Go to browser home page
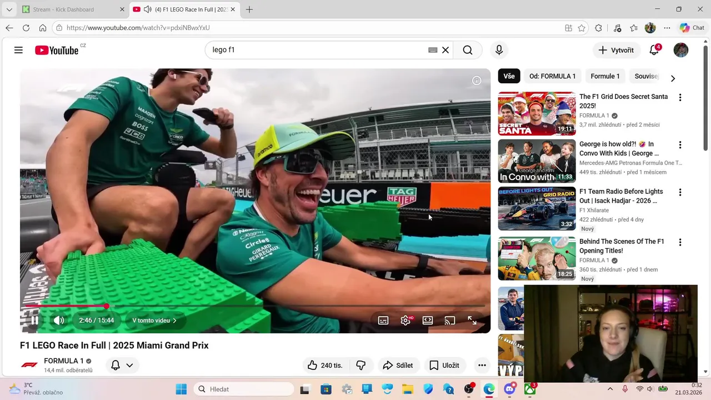711x400 pixels. tap(43, 28)
